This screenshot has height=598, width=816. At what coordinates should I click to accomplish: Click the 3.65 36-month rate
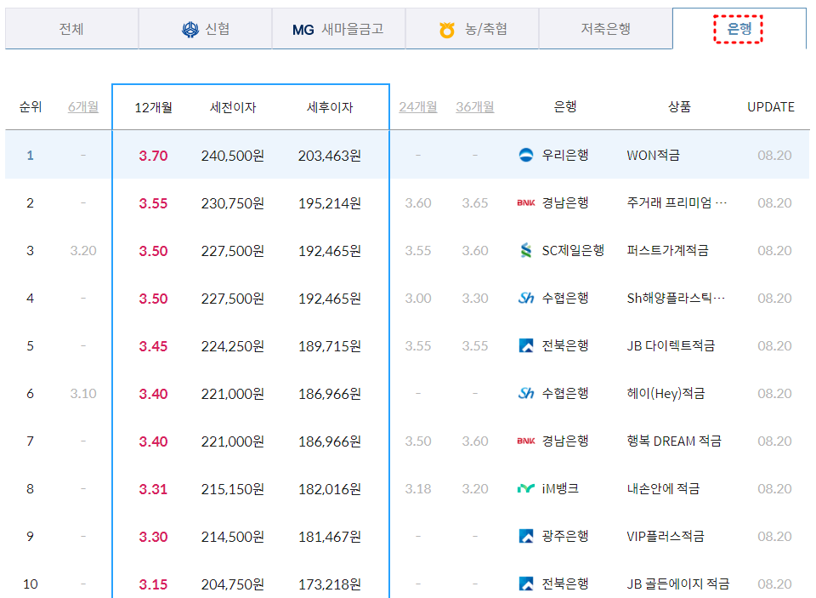click(x=475, y=202)
